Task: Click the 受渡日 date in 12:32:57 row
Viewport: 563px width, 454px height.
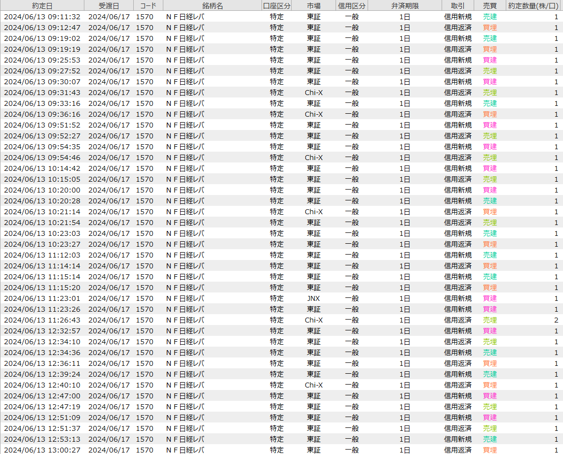Action: click(x=109, y=331)
